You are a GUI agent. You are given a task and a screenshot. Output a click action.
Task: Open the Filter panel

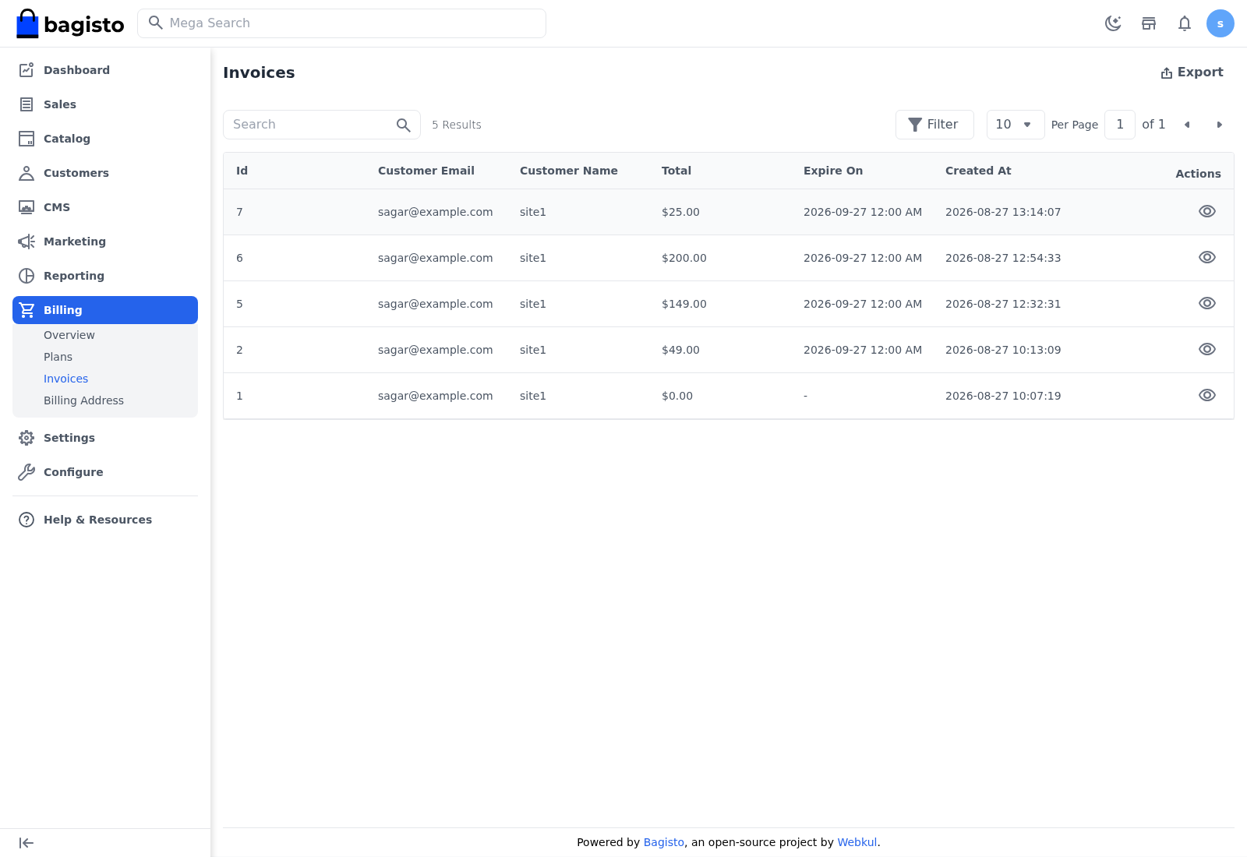pos(934,125)
